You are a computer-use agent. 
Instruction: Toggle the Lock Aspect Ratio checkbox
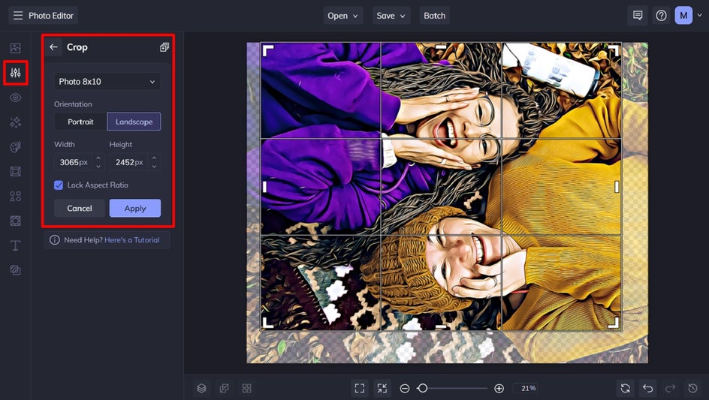point(59,185)
